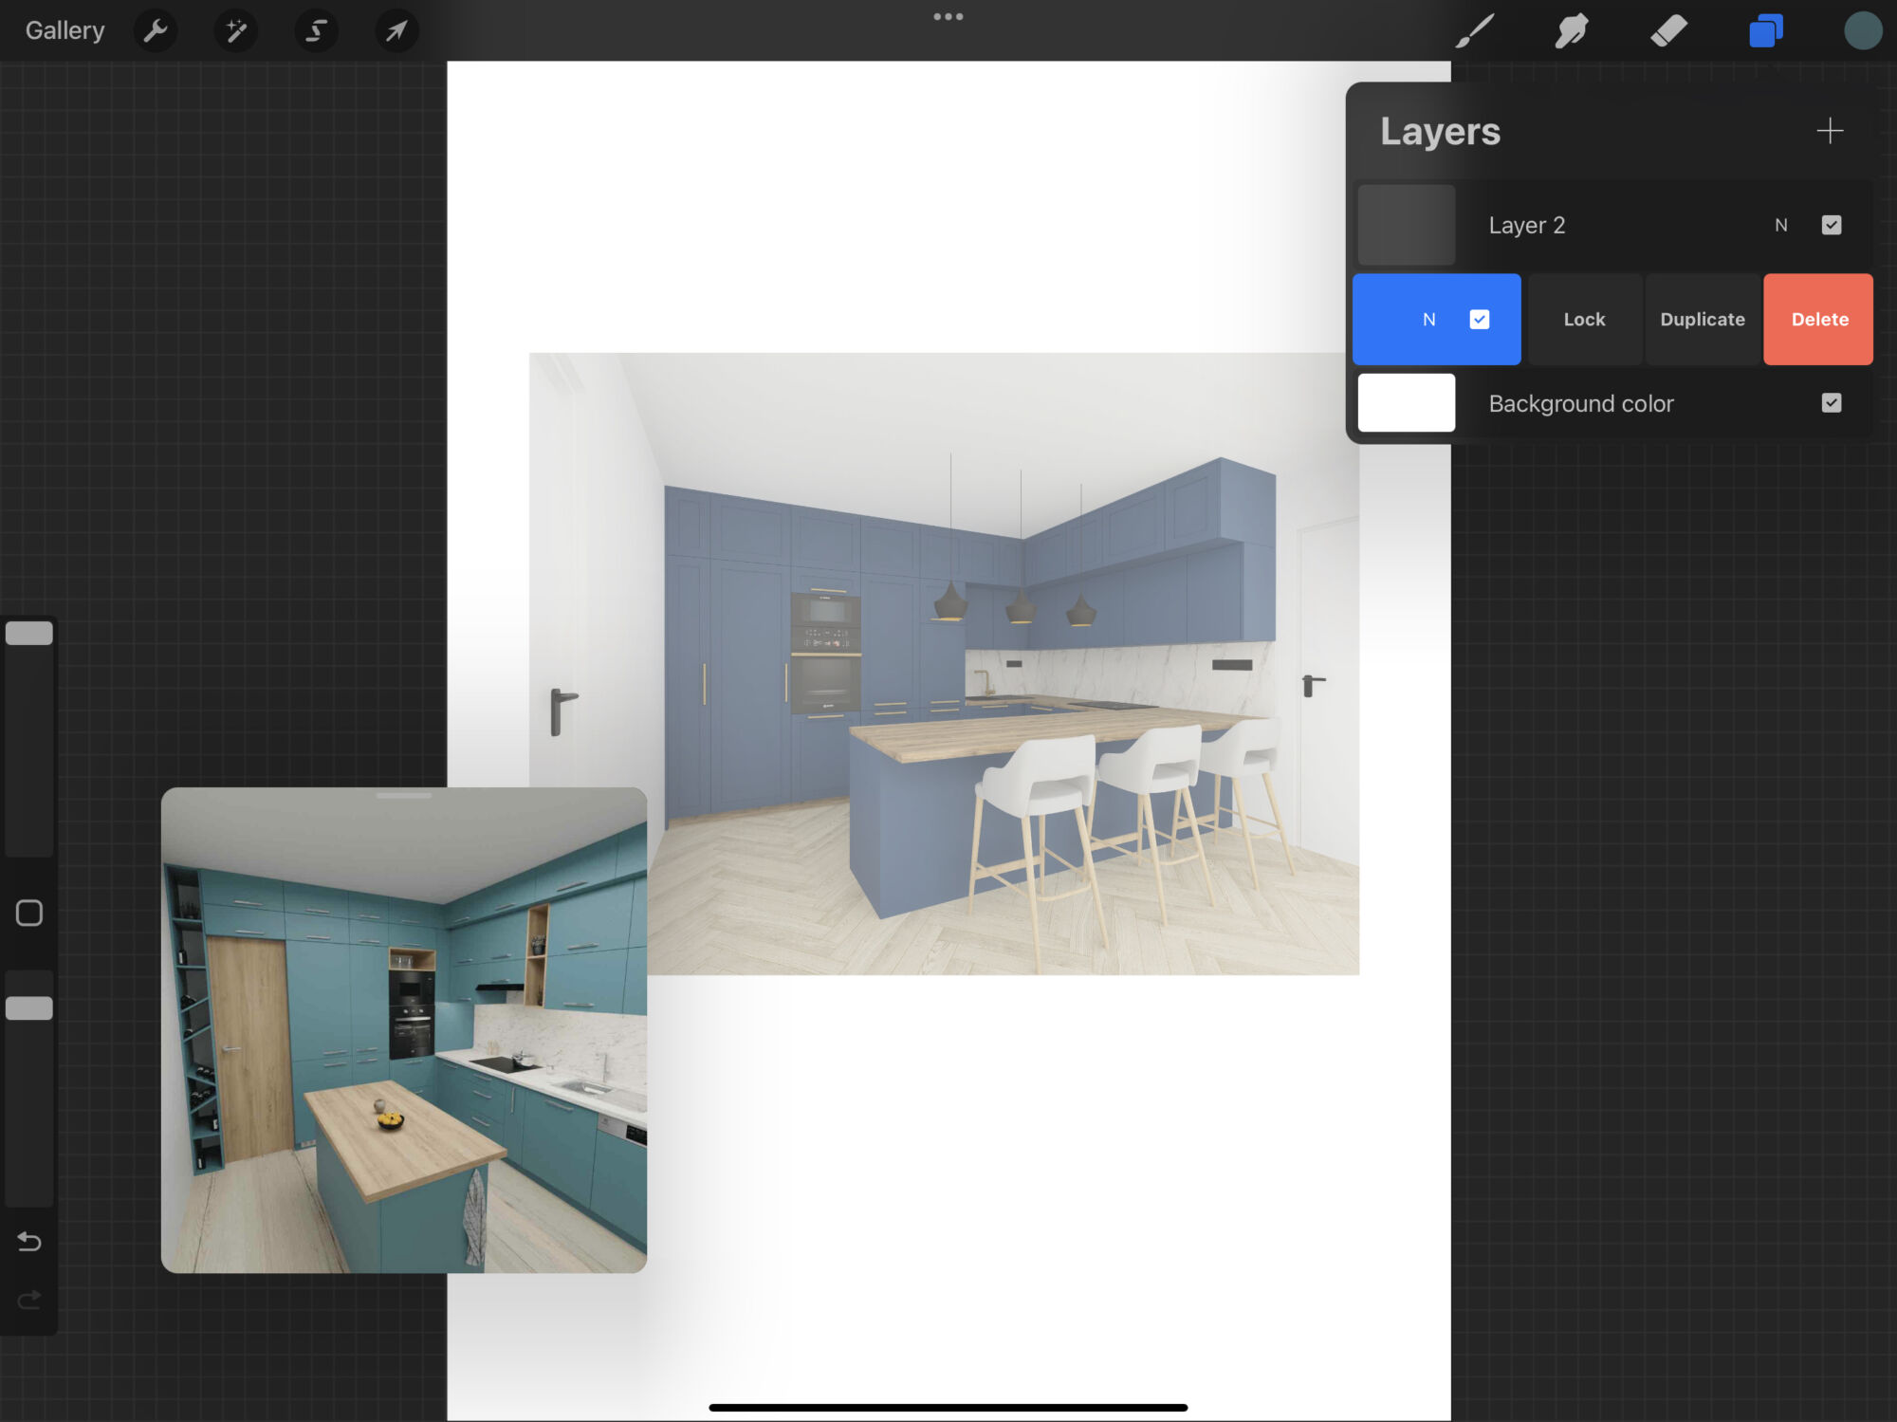Open blend mode N for Layer 2
This screenshot has width=1897, height=1422.
pos(1780,225)
